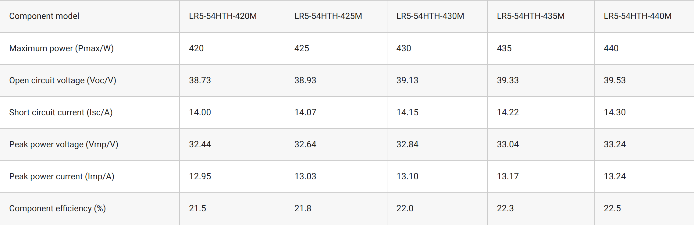Click the Maximum power (Pmax/W) row label
694x225 pixels.
click(61, 48)
